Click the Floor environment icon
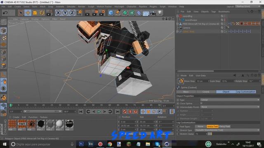 coord(146,13)
